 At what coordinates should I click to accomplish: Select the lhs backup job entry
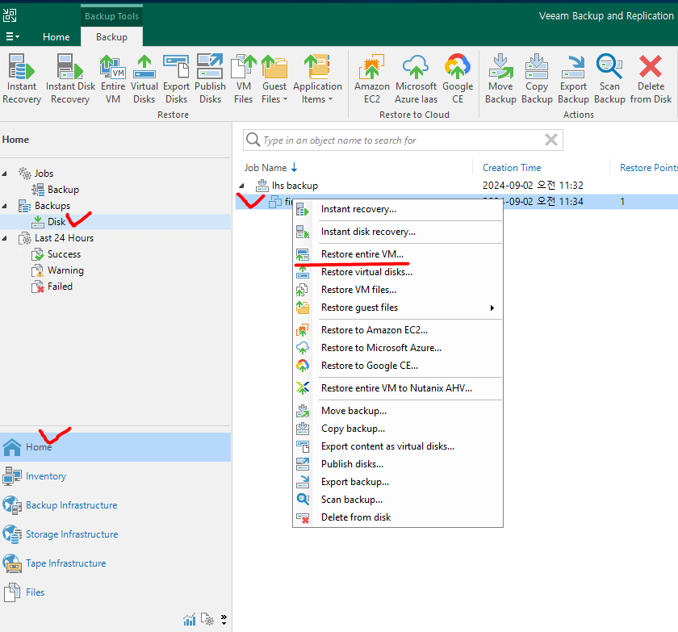click(295, 186)
